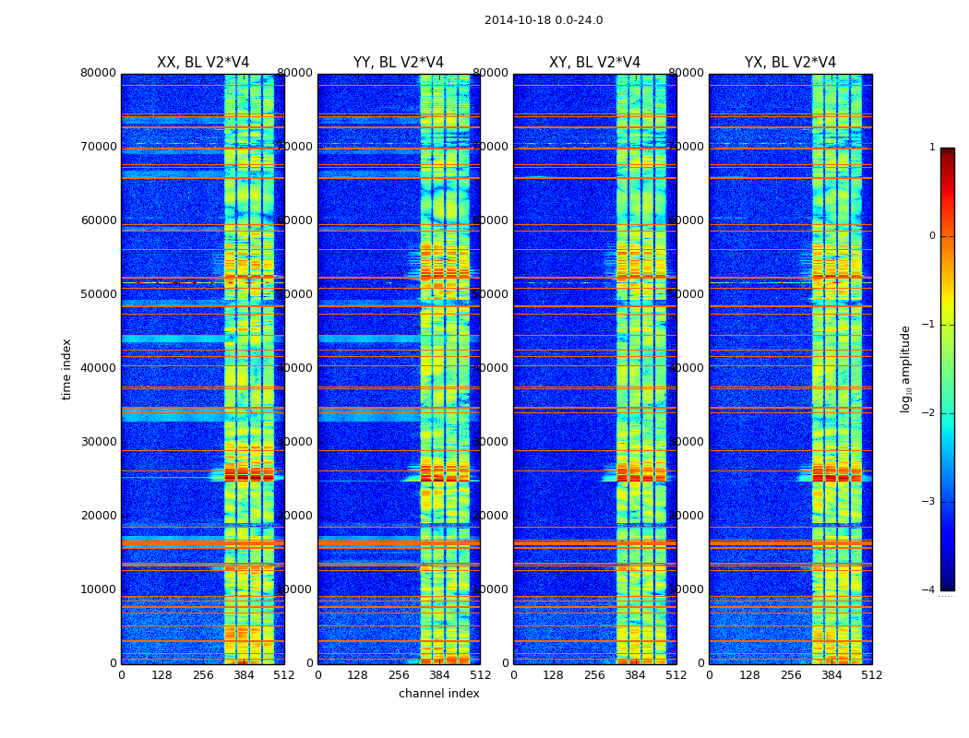The width and height of the screenshot is (969, 738).
Task: Click the 128 tick under XY plot
Action: 553,675
